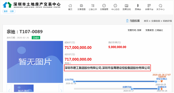Open the 房博会 icon

point(138,6)
